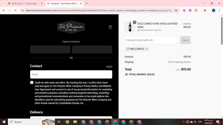Open the purple round extension icon

[190, 10]
